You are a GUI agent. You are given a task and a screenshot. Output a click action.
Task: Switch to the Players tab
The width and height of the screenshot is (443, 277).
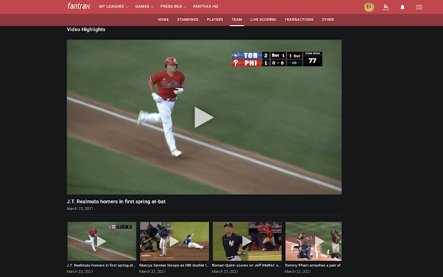click(215, 19)
